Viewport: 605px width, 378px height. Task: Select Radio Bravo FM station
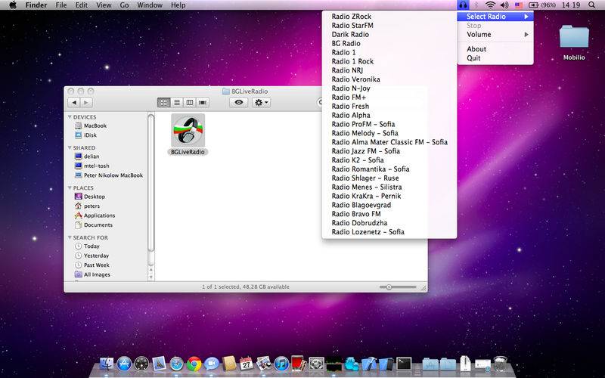(389, 214)
